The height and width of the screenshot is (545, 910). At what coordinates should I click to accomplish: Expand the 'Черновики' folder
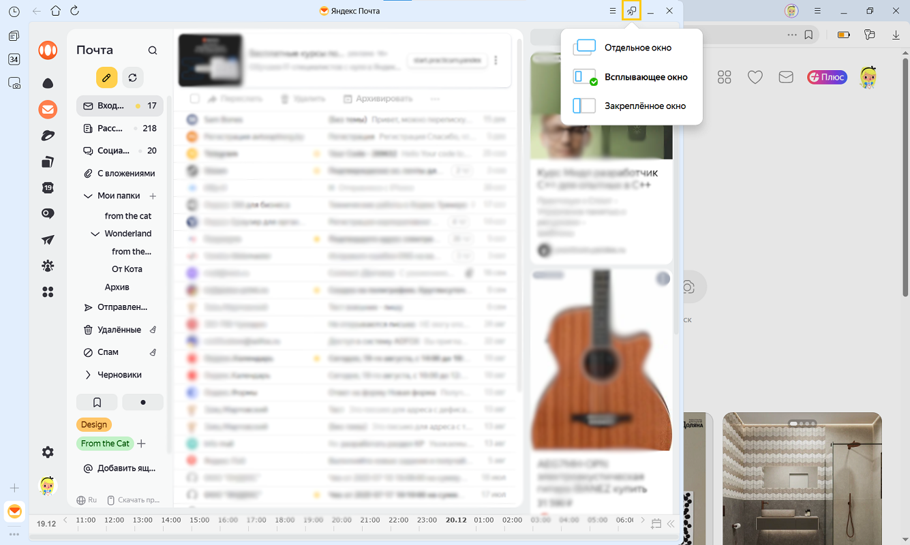pos(88,375)
